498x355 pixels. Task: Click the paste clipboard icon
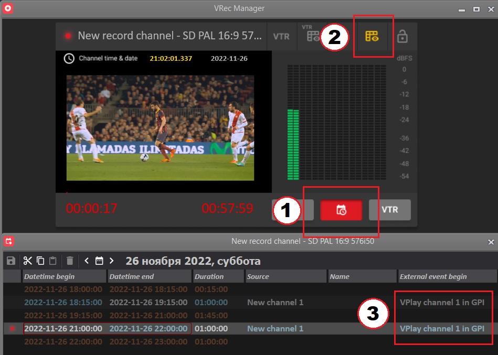tap(52, 261)
